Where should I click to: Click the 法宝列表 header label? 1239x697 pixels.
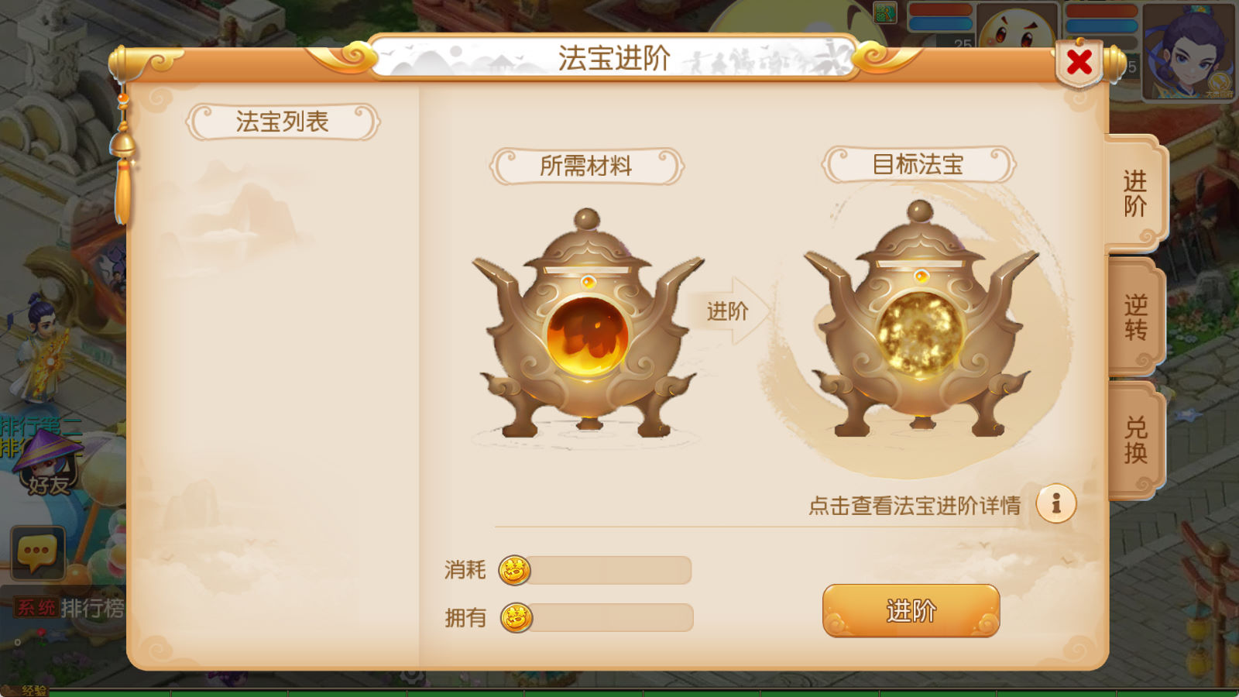point(283,122)
